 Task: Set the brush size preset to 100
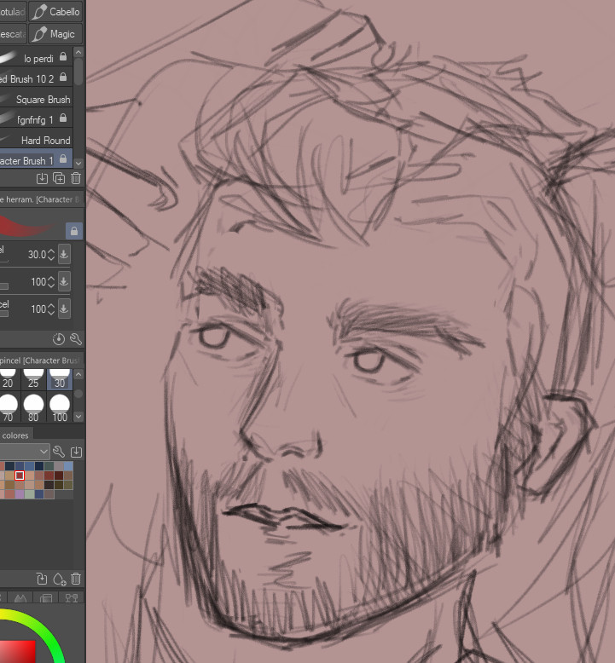60,408
